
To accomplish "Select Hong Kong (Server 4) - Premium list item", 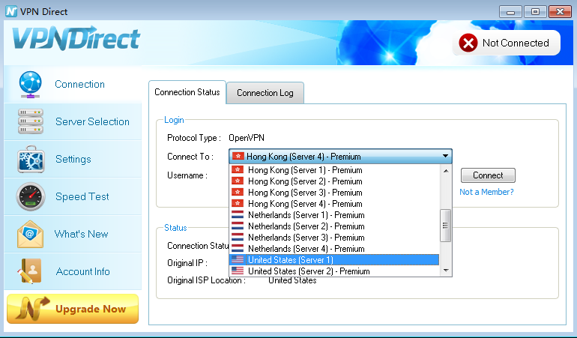I will click(x=334, y=204).
